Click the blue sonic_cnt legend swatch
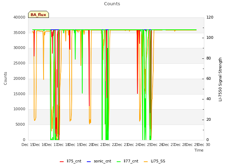The image size is (225, 168). coord(89,162)
